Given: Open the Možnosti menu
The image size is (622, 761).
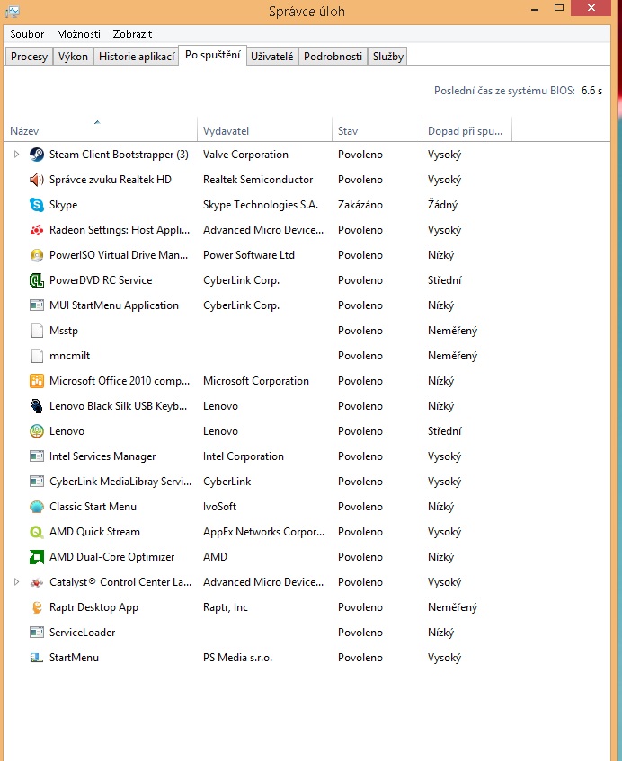Looking at the screenshot, I should click(79, 34).
